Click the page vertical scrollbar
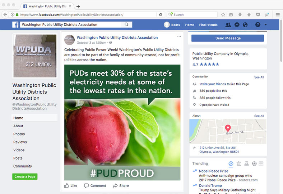This screenshot has width=283, height=194. (x=281, y=42)
